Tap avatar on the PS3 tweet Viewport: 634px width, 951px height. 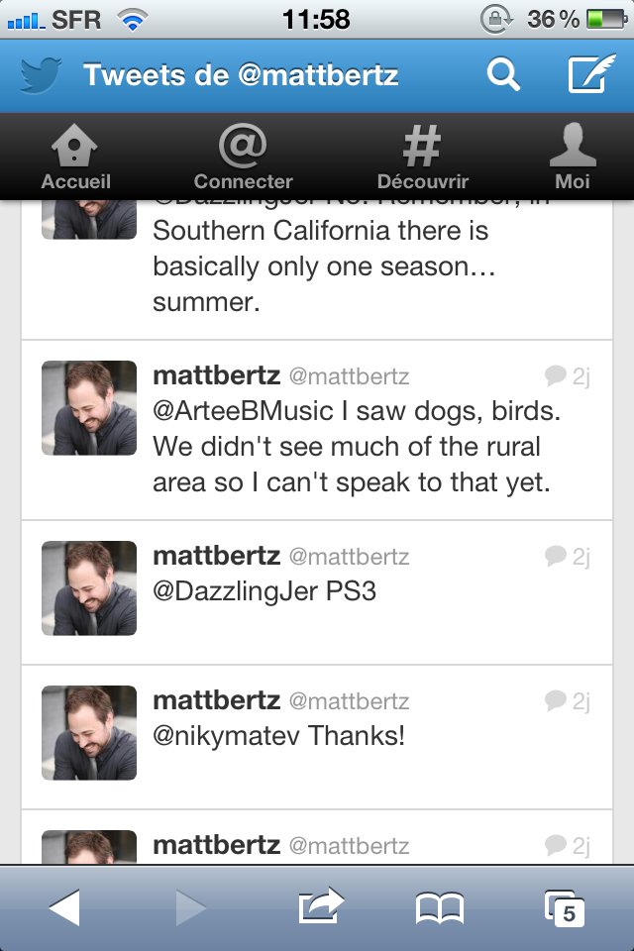coord(89,587)
